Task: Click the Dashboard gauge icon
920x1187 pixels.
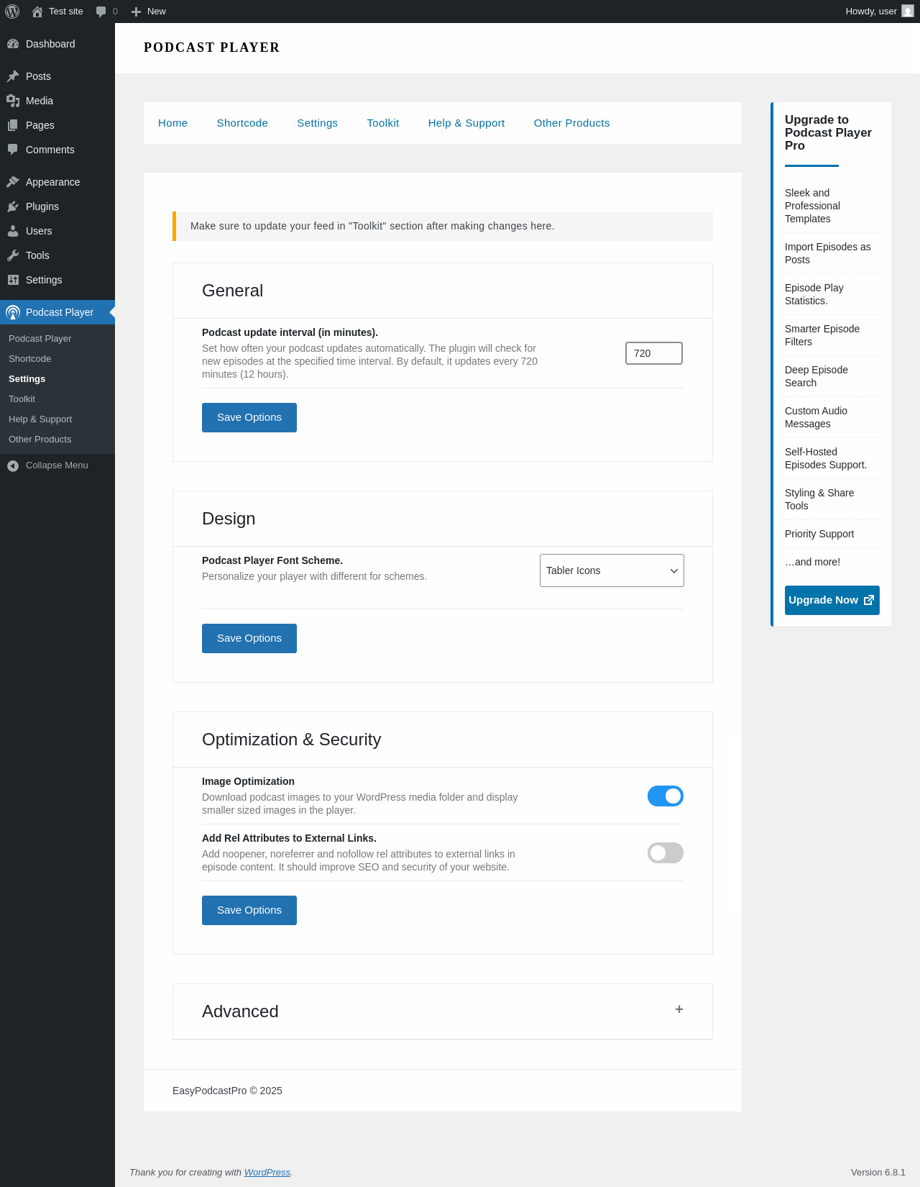Action: pyautogui.click(x=13, y=44)
